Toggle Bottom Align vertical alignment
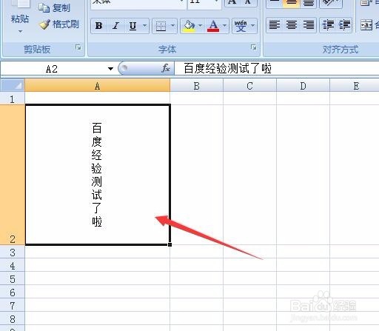The height and width of the screenshot is (331, 379). click(x=308, y=4)
